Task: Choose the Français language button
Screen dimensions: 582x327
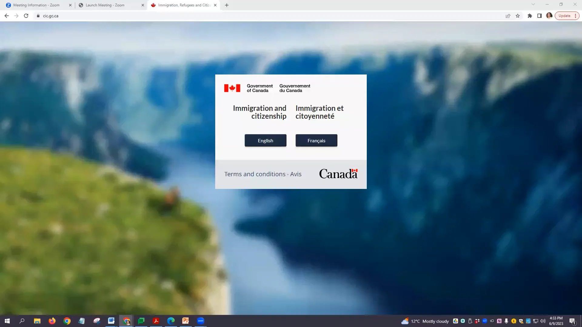Action: (316, 140)
